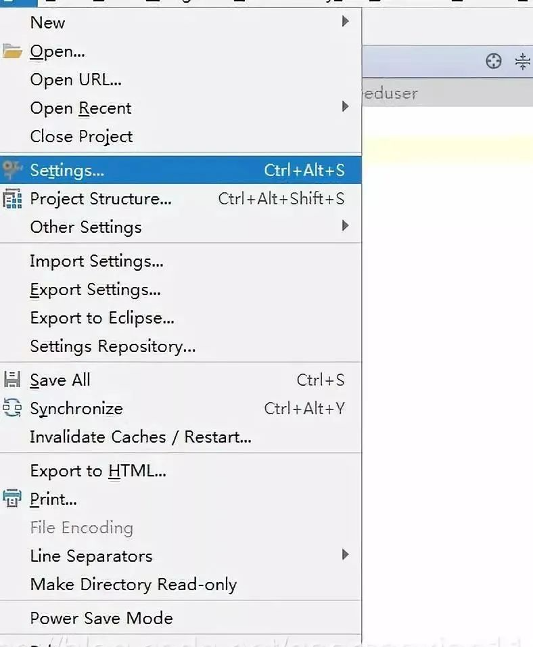
Task: Click the folder icon next to Open
Action: tap(12, 51)
